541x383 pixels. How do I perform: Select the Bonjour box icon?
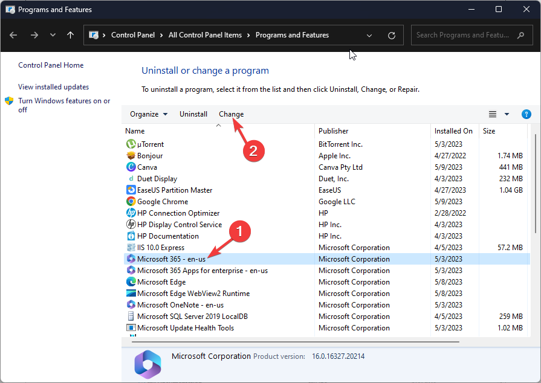coord(131,155)
